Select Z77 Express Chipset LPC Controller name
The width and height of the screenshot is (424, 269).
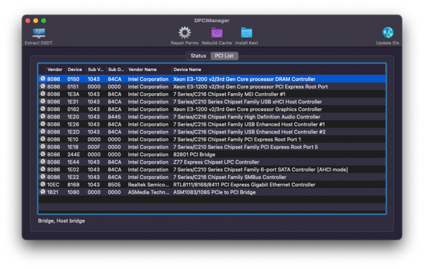pos(216,162)
